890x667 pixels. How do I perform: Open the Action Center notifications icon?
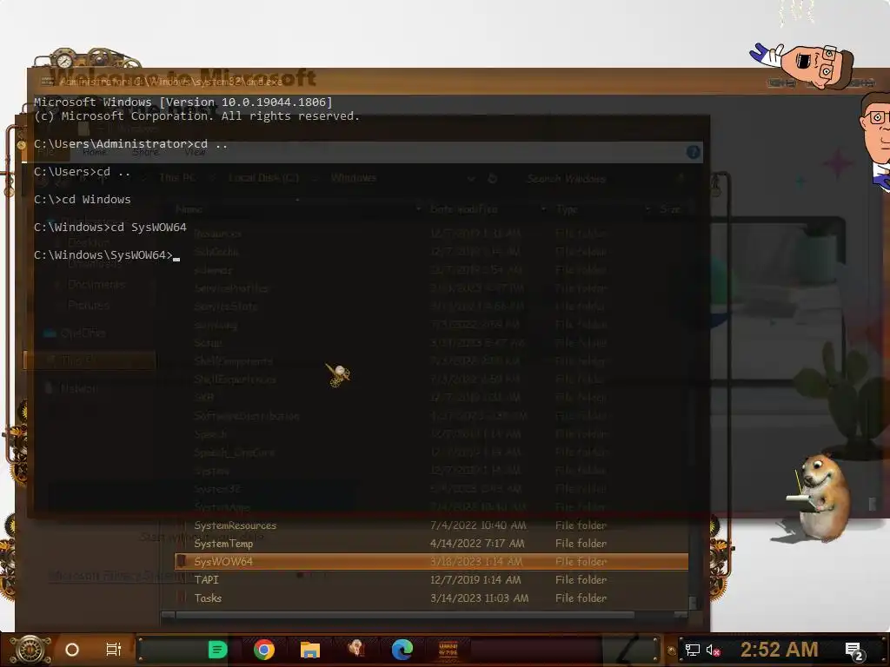click(x=854, y=650)
